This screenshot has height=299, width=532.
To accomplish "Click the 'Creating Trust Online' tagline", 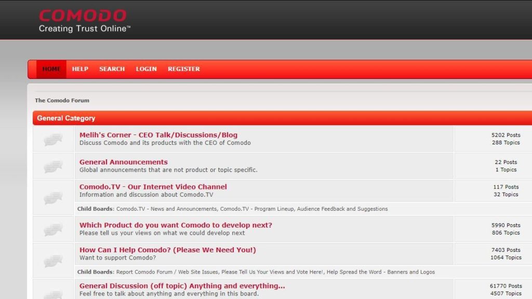I will pos(85,29).
